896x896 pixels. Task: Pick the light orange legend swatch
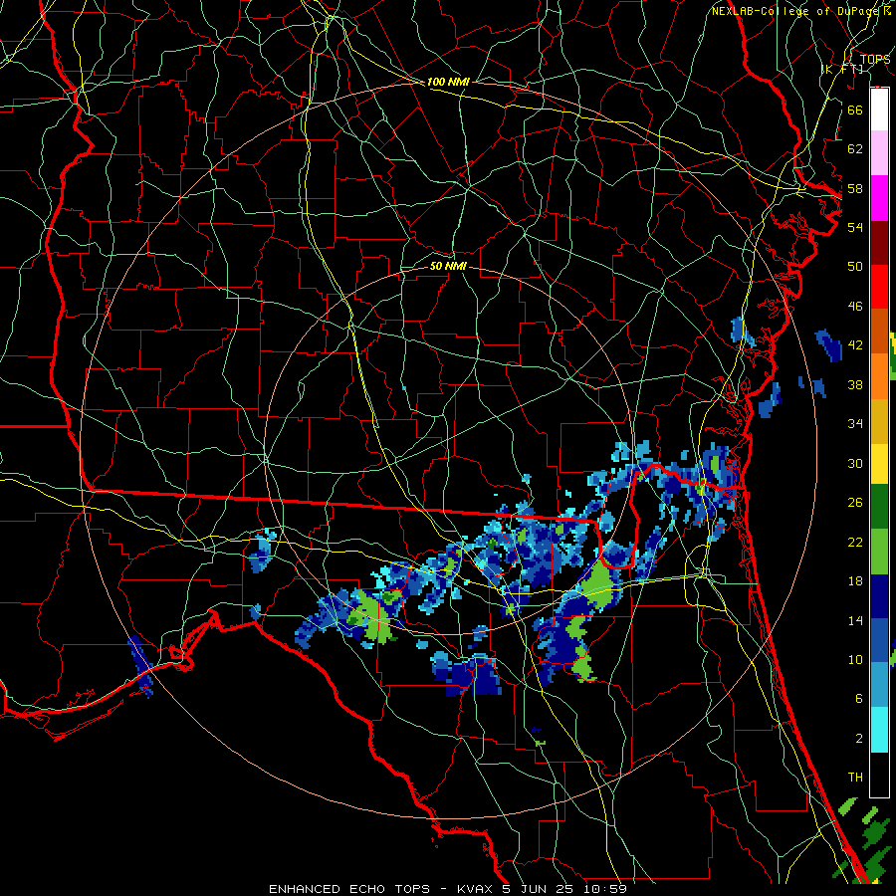pos(879,375)
